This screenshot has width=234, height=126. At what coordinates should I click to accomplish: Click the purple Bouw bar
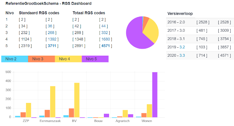[106, 116]
